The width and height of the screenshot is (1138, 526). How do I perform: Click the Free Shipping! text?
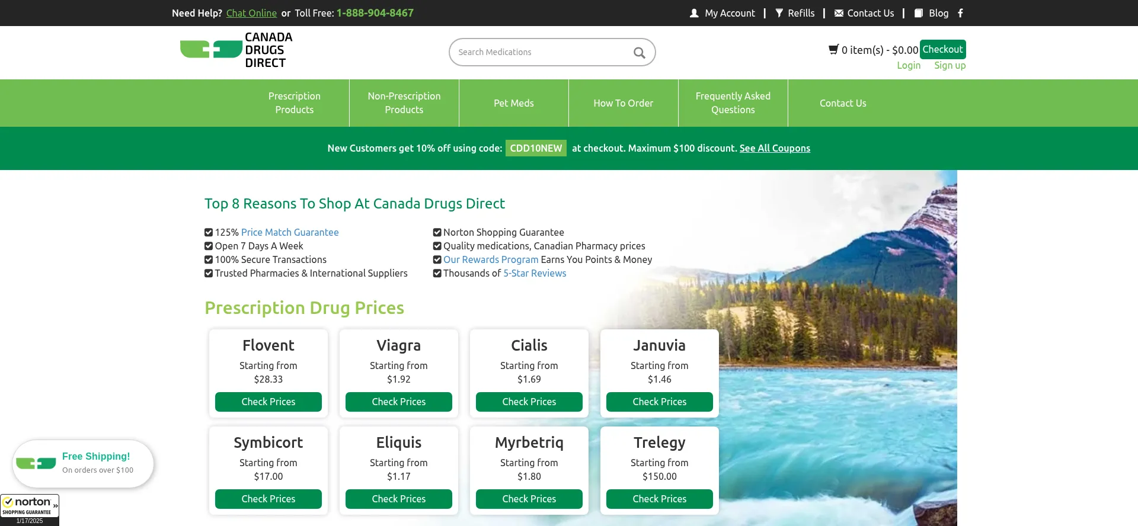pos(96,456)
